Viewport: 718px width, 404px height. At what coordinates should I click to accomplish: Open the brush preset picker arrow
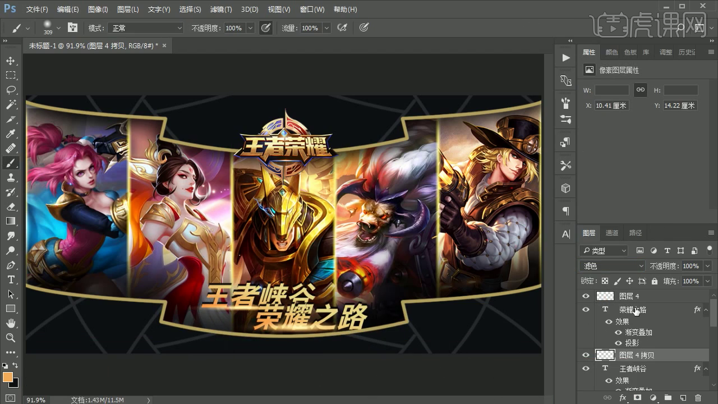pyautogui.click(x=58, y=28)
